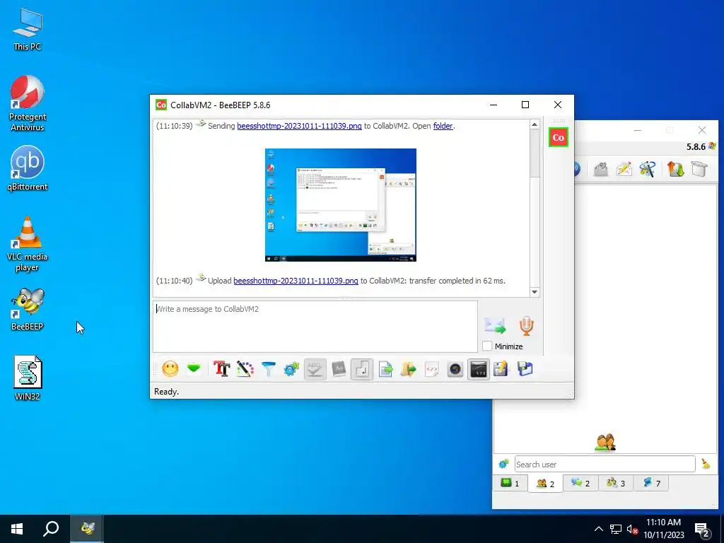Open the folder link
This screenshot has height=543, width=724.
click(443, 126)
